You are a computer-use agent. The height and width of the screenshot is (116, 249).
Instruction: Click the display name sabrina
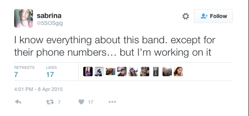pyautogui.click(x=49, y=16)
